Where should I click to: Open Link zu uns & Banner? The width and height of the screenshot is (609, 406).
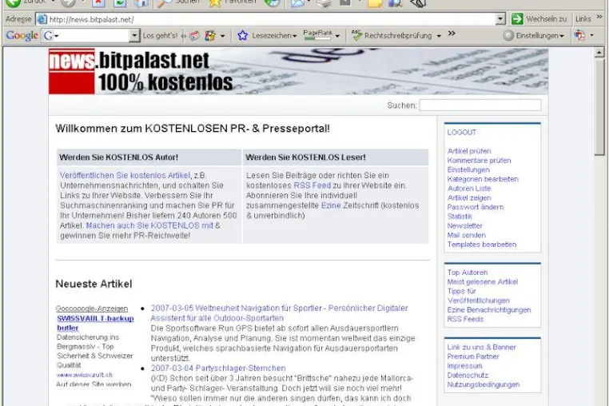click(x=481, y=347)
